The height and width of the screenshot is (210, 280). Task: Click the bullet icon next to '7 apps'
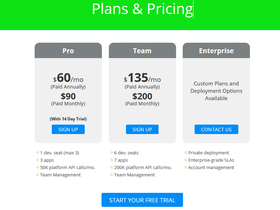(x=112, y=160)
